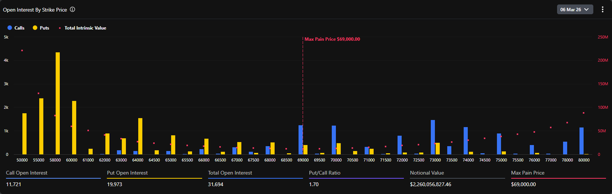Click the blue call bar at 72000
Image resolution: width=612 pixels, height=194 pixels.
click(x=400, y=145)
